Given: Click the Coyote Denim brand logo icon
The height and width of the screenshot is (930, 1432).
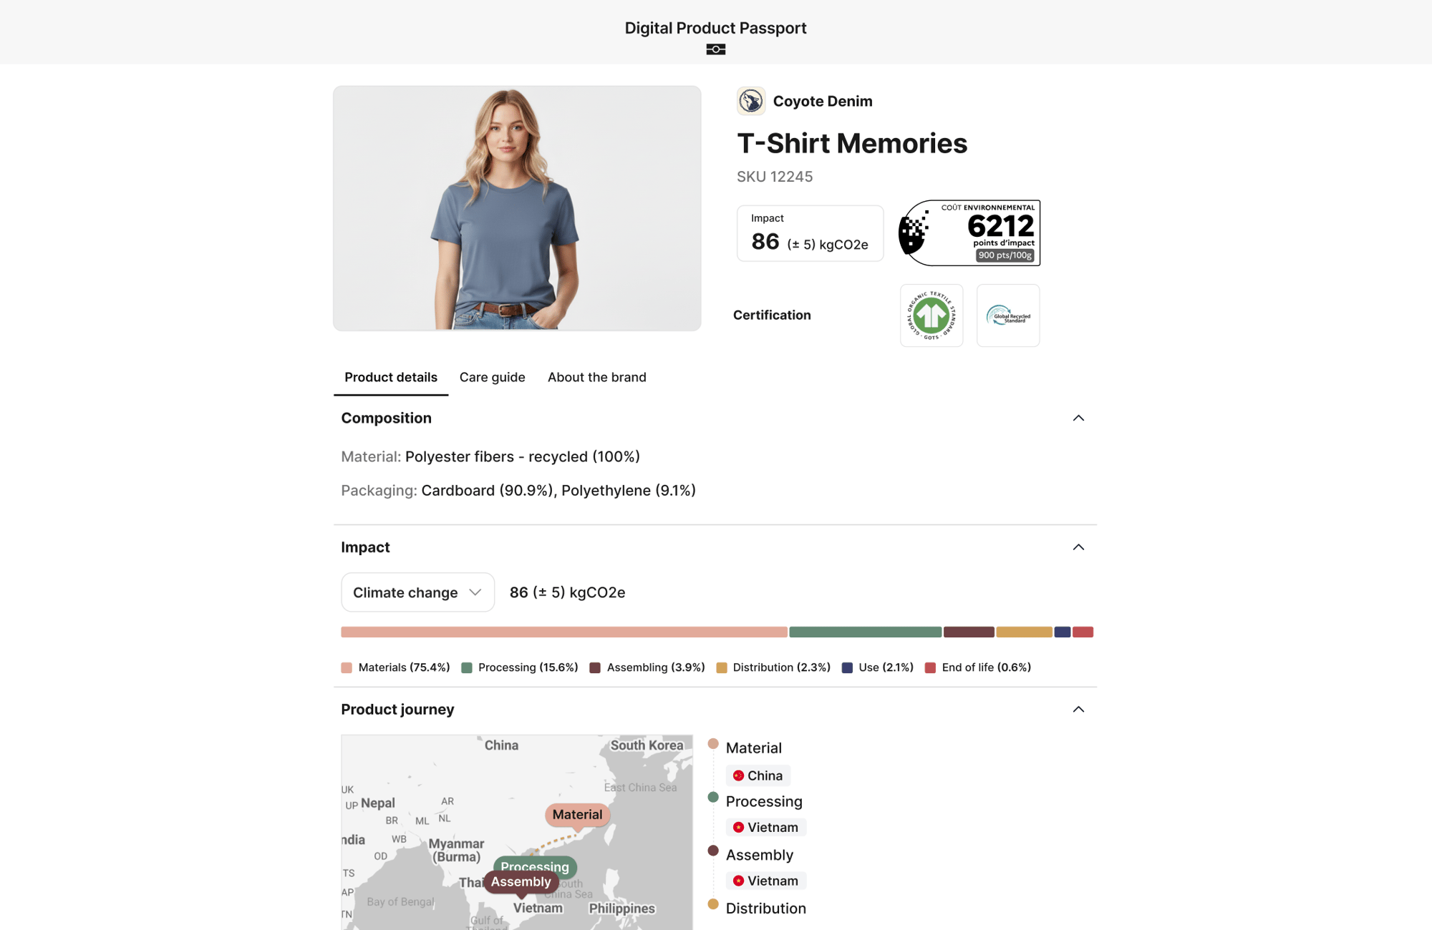Looking at the screenshot, I should 750,101.
